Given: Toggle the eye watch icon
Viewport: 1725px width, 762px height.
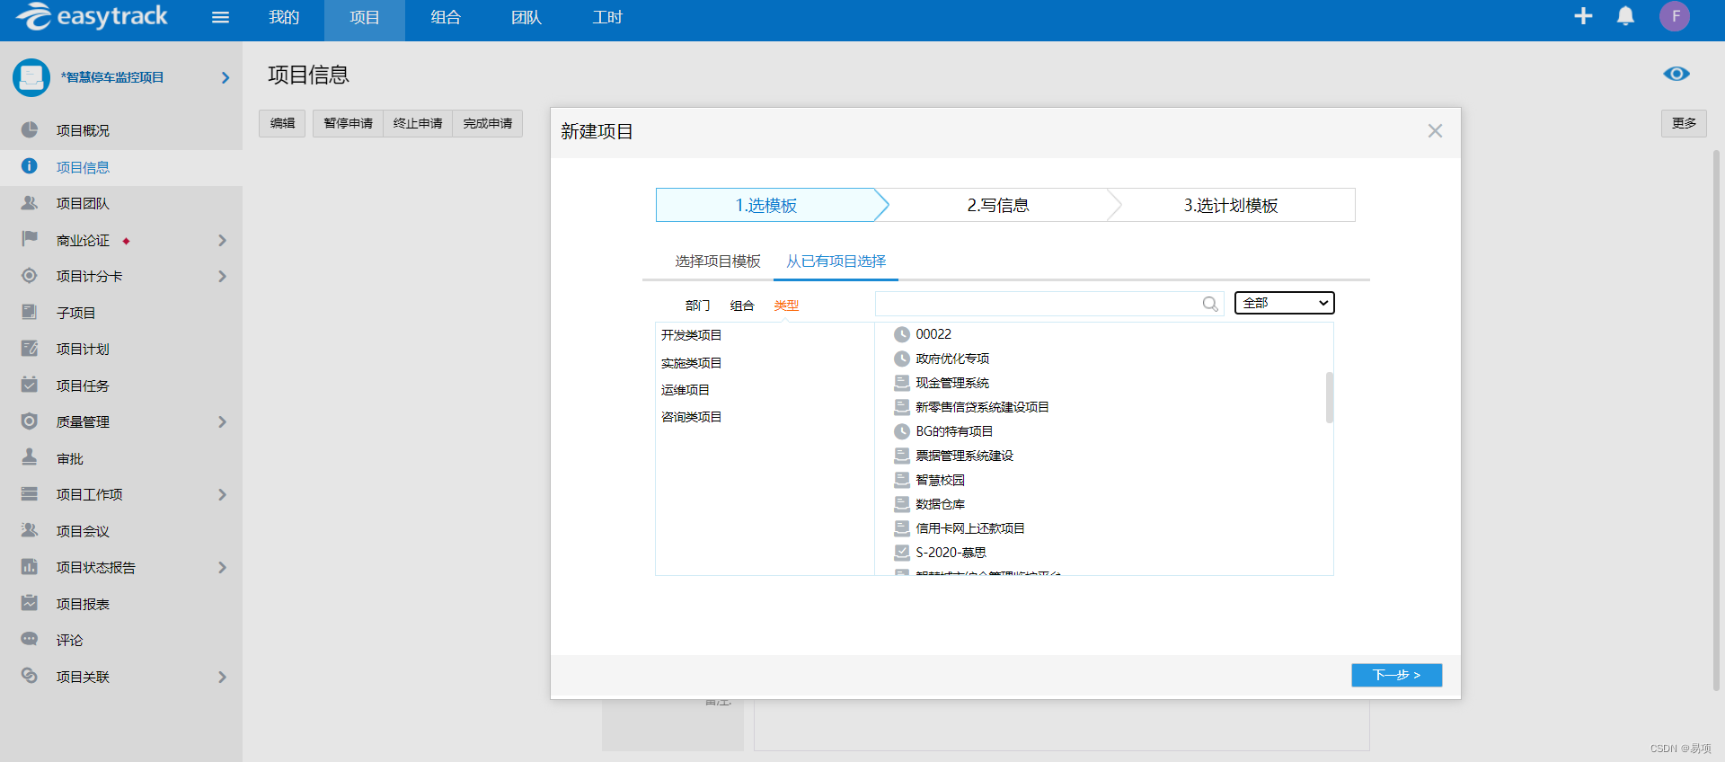Looking at the screenshot, I should pos(1676,74).
